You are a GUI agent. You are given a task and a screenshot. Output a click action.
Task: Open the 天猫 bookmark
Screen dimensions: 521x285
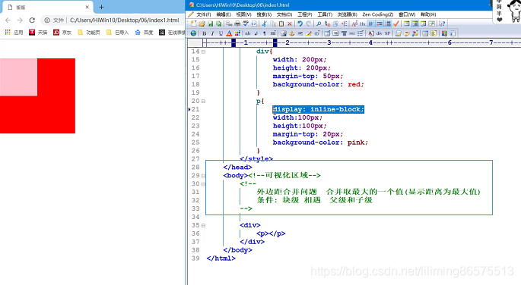[x=38, y=33]
